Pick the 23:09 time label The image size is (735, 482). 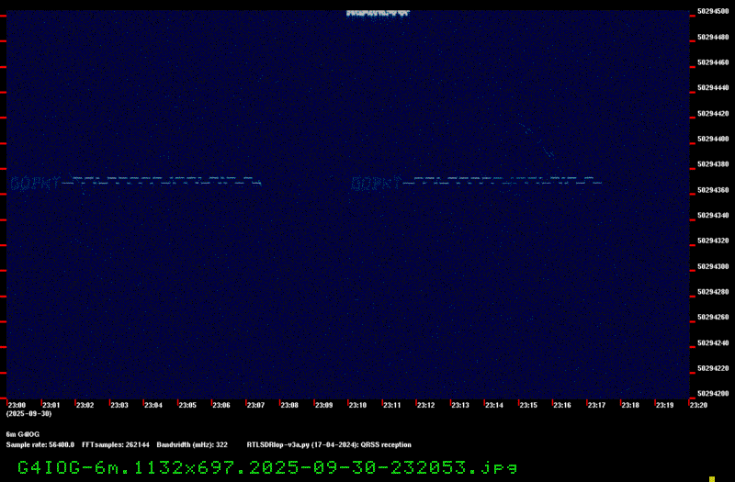click(x=323, y=405)
